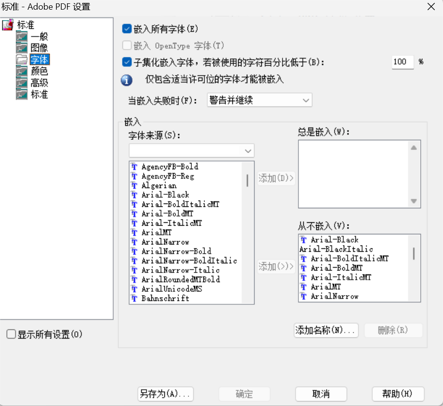Viewport: 443px width, 406px height.
Task: Uncheck 嵌入所有字体 checkbox
Action: click(127, 28)
